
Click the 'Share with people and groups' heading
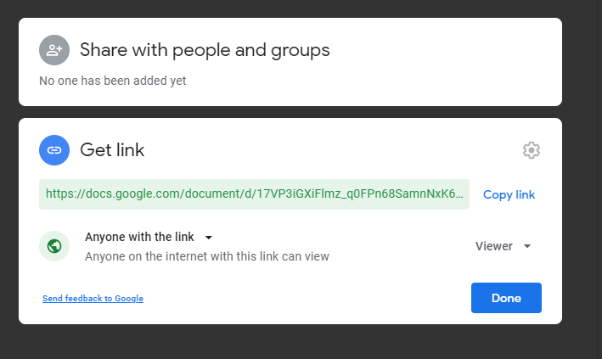pyautogui.click(x=205, y=50)
